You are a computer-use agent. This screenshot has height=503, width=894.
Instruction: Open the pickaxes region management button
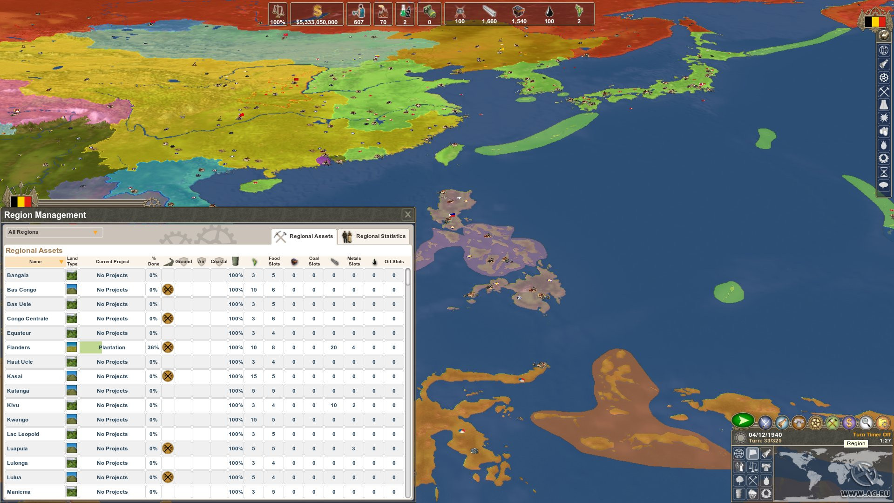click(832, 423)
